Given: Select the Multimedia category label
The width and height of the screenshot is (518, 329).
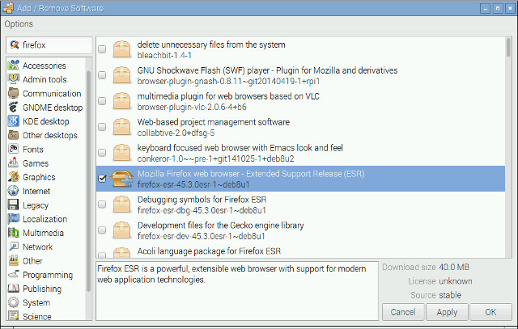Looking at the screenshot, I should coord(43,233).
